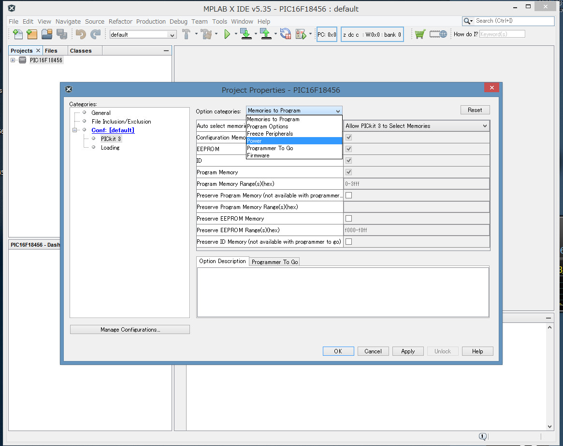Click the Read Device Memory icon
This screenshot has height=446, width=563.
point(266,34)
